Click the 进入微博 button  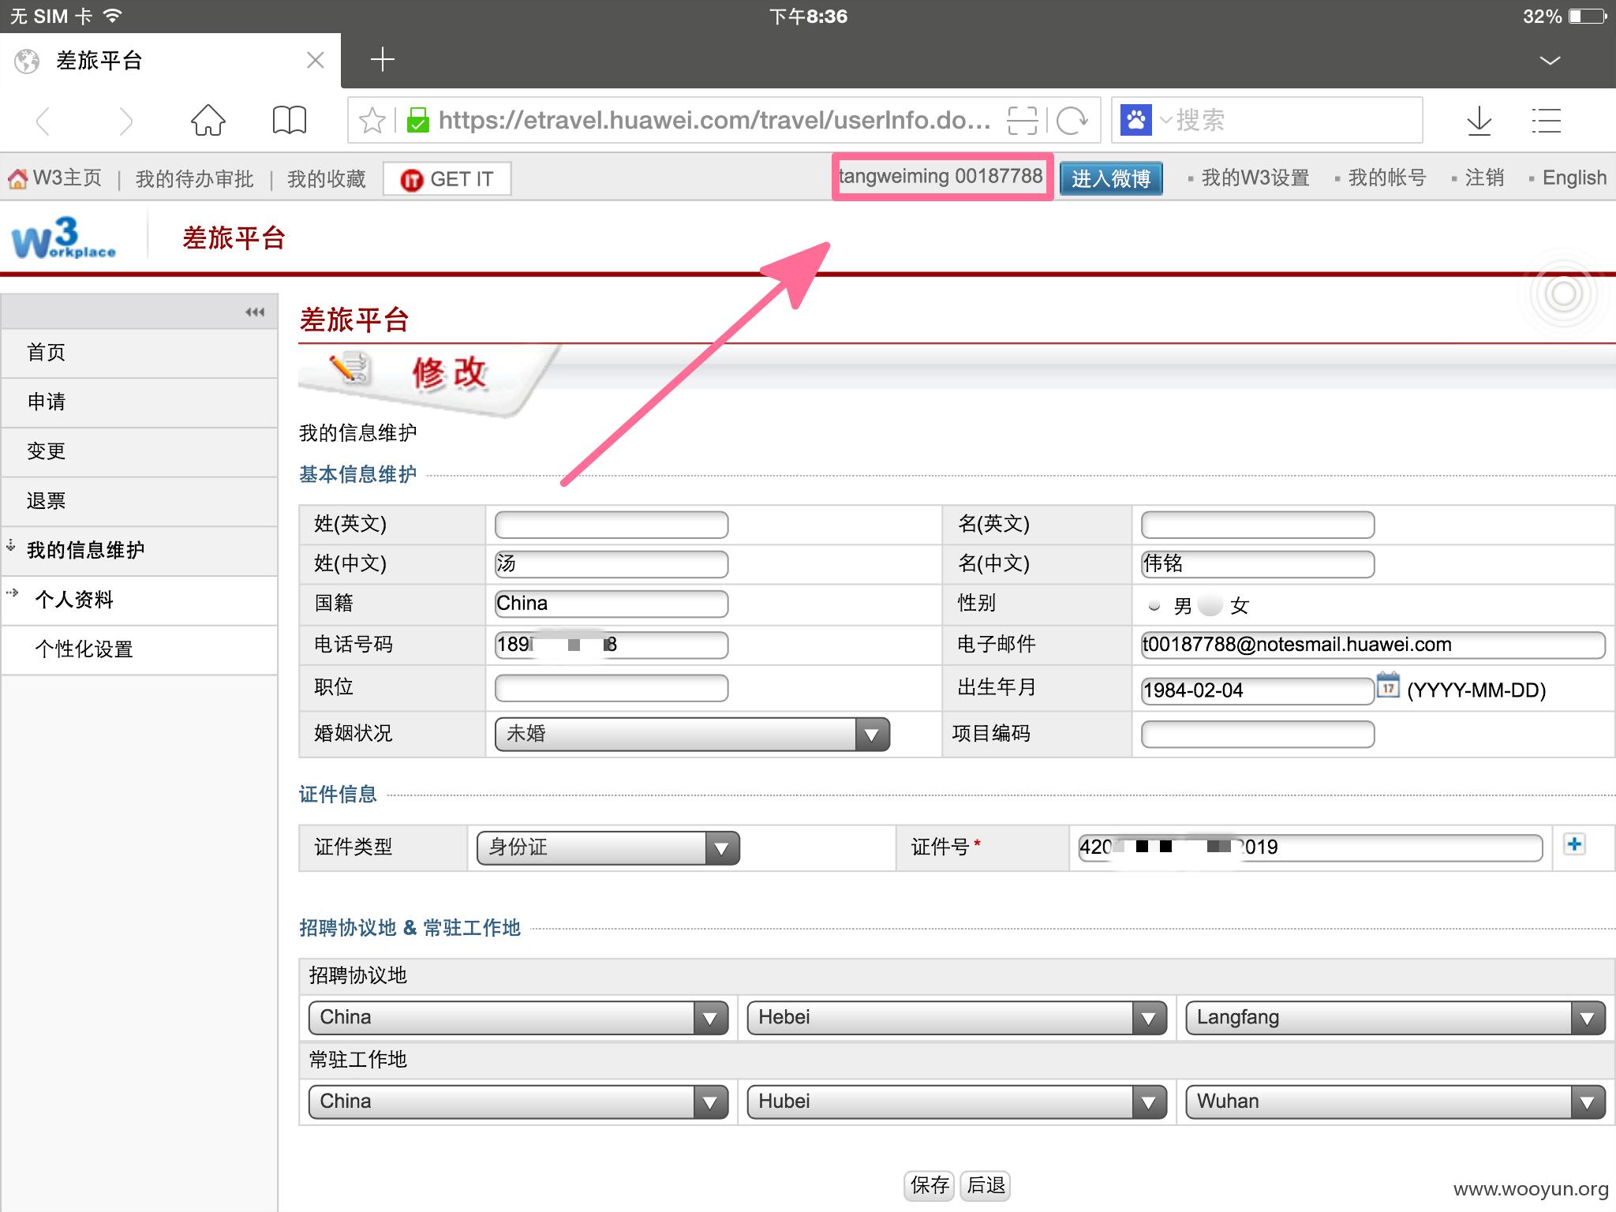coord(1111,178)
